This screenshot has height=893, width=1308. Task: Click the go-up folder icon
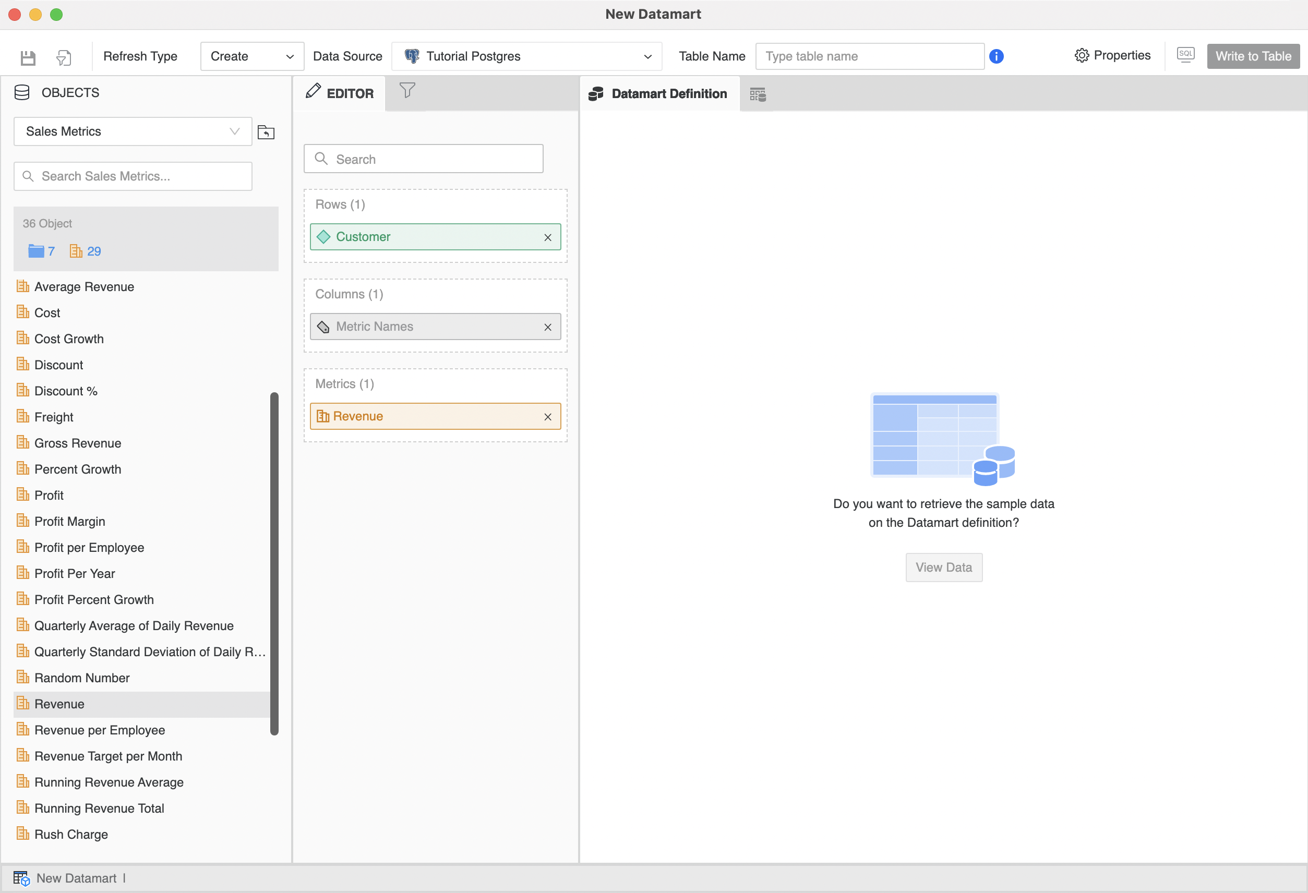click(x=266, y=132)
